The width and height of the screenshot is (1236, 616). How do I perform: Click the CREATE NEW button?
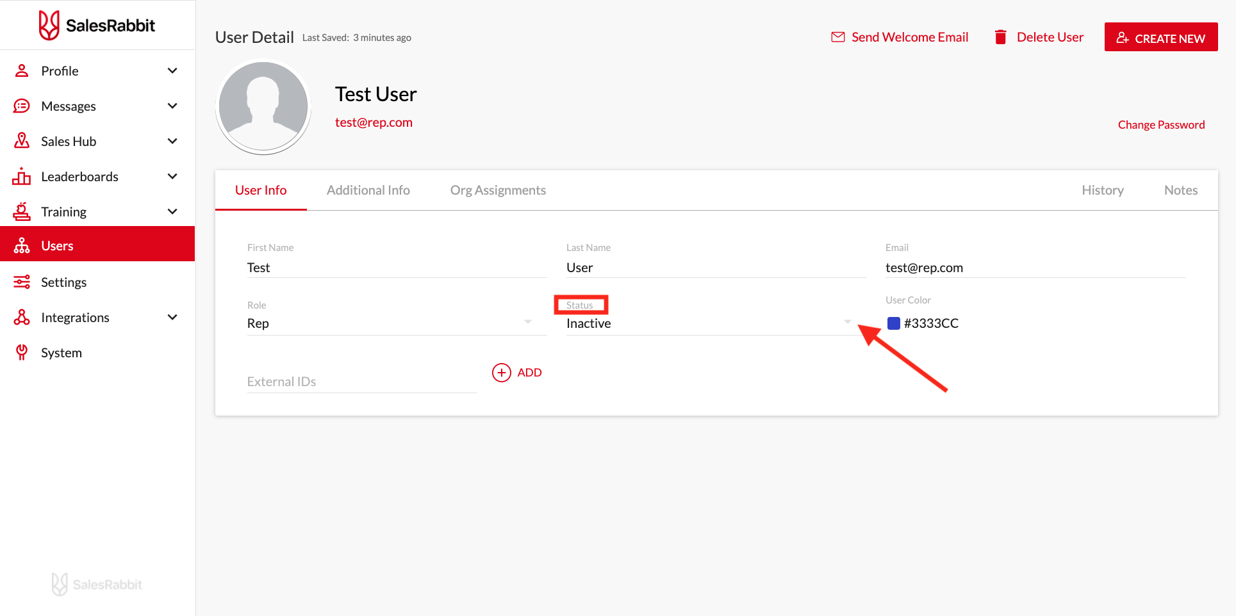point(1161,37)
